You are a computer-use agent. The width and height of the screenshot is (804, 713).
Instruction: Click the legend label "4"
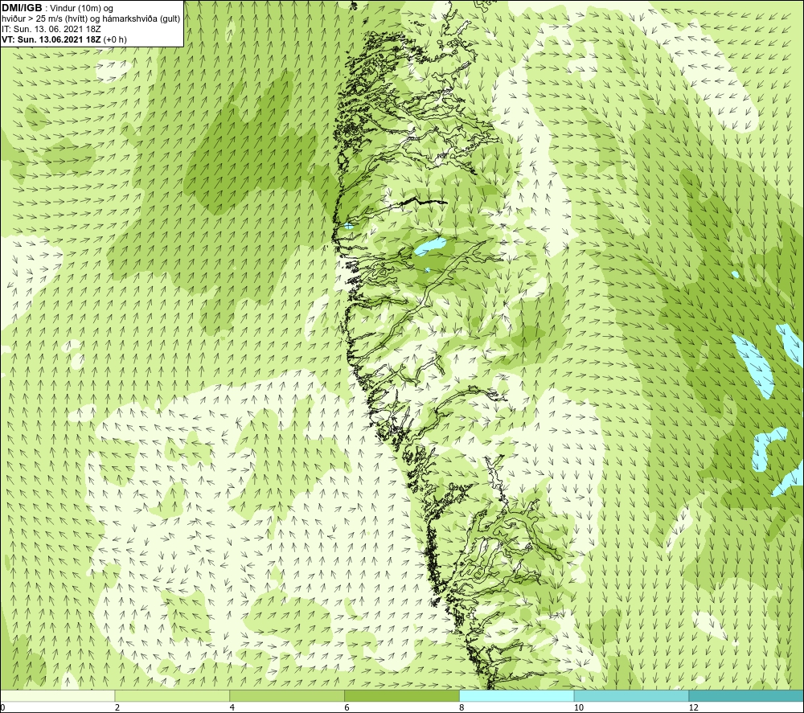[x=232, y=707]
